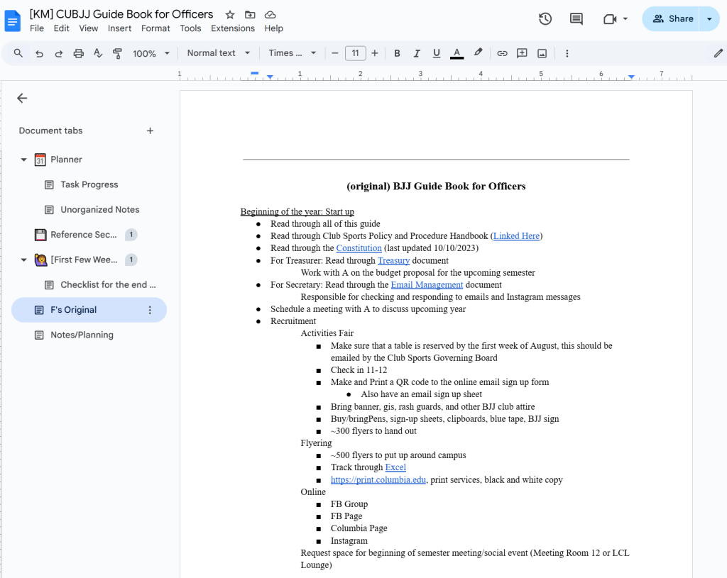Click the add tab plus icon
The height and width of the screenshot is (578, 727).
(x=150, y=130)
